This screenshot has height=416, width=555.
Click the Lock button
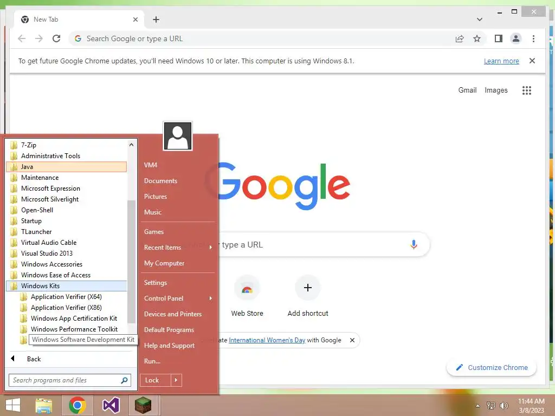pos(156,380)
